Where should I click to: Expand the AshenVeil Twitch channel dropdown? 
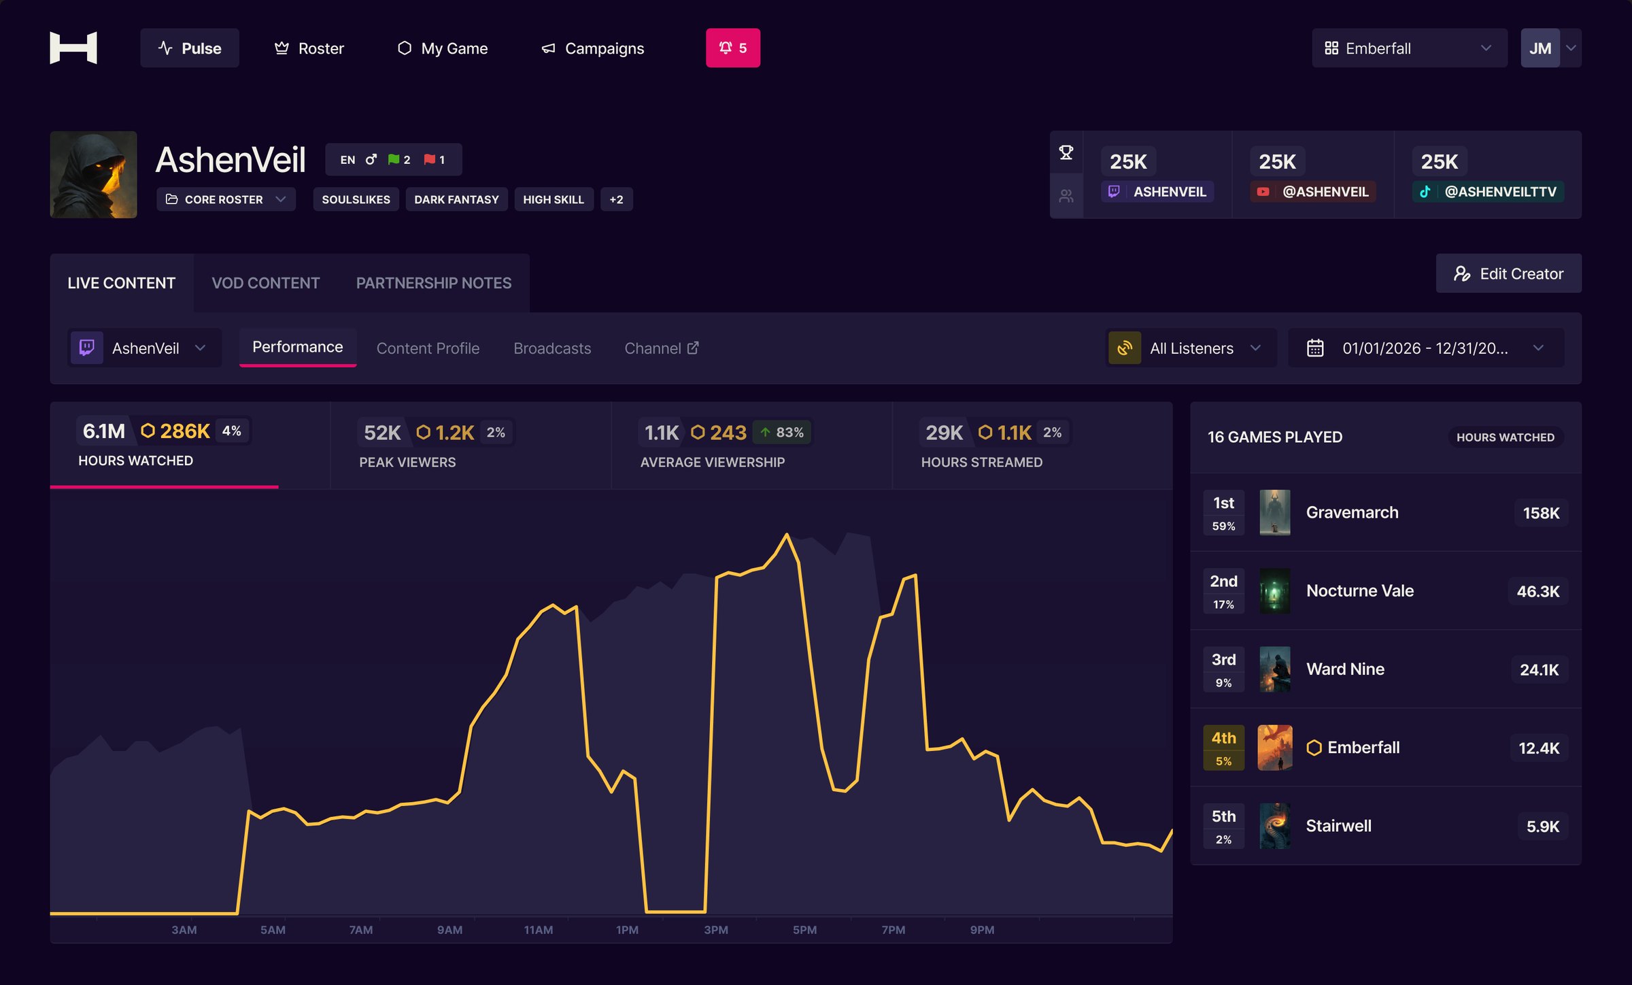click(145, 348)
